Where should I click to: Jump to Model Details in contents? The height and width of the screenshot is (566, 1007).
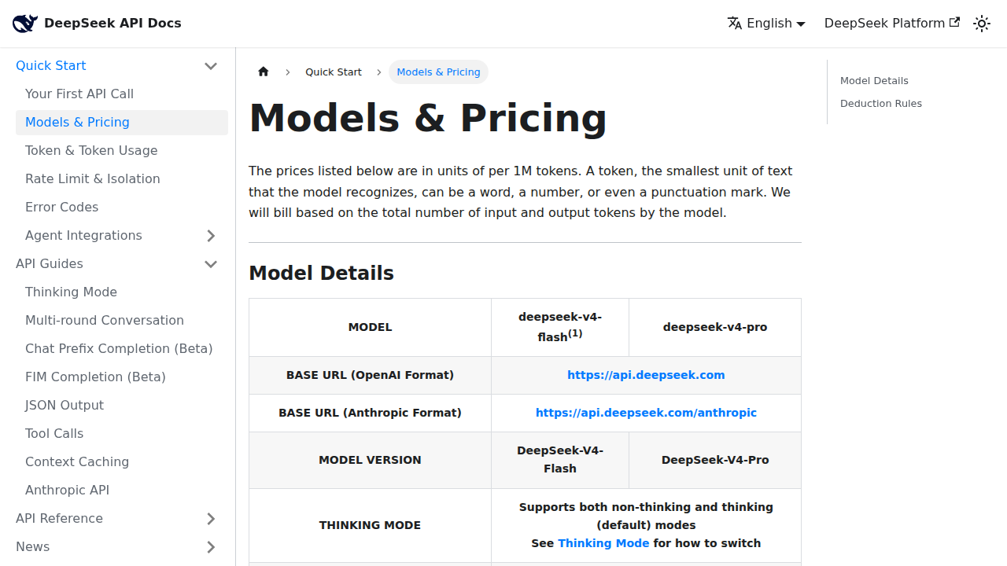[x=874, y=81]
